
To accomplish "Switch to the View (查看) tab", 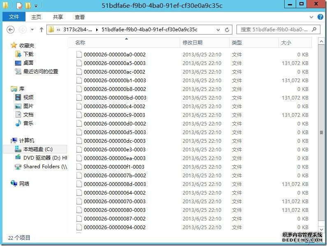I will pyautogui.click(x=79, y=17).
